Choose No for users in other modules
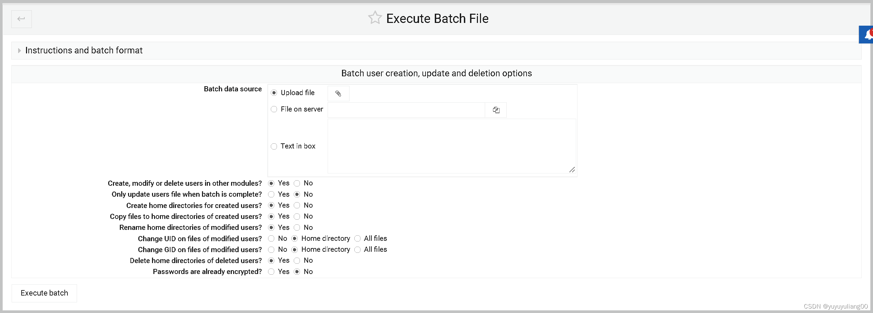Image resolution: width=873 pixels, height=313 pixels. (x=297, y=183)
